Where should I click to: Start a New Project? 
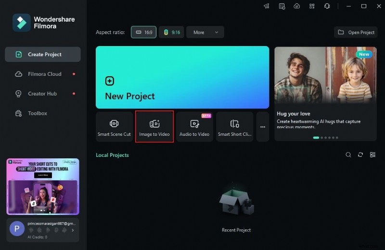click(x=182, y=77)
